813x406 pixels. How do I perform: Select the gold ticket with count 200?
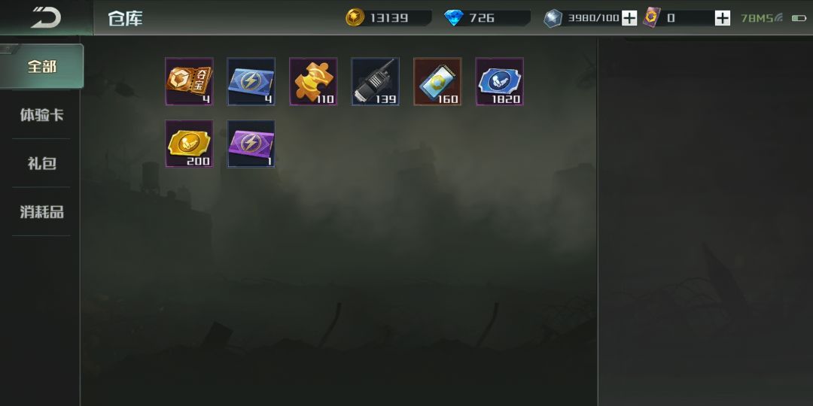click(x=189, y=144)
